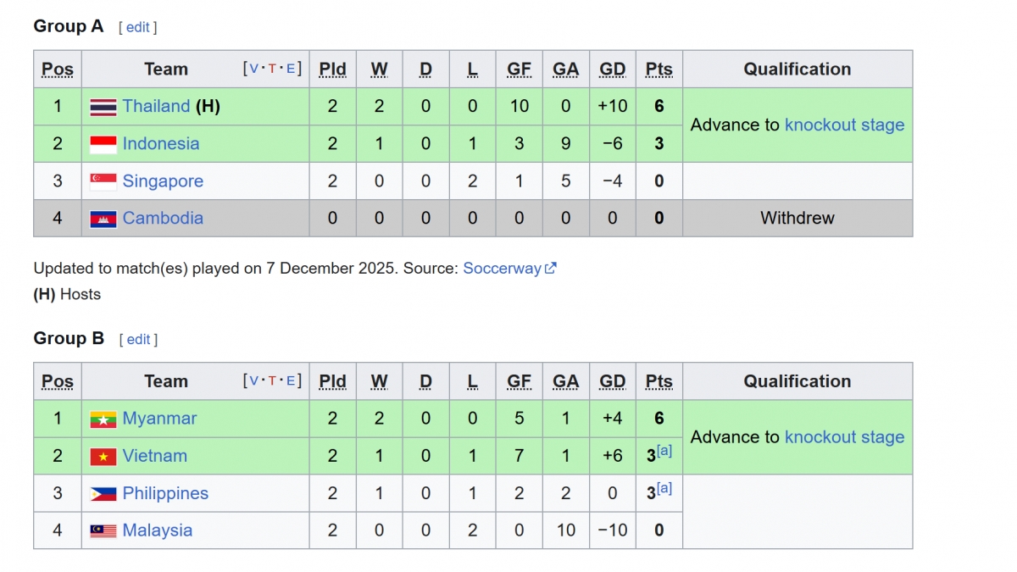This screenshot has width=1017, height=572.
Task: Click the Myanmar flag icon
Action: 103,419
